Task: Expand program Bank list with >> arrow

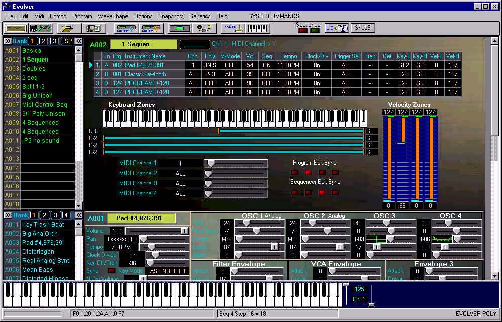Action: (8, 215)
